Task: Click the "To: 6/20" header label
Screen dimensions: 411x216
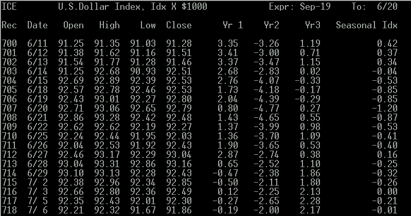Action: click(374, 7)
